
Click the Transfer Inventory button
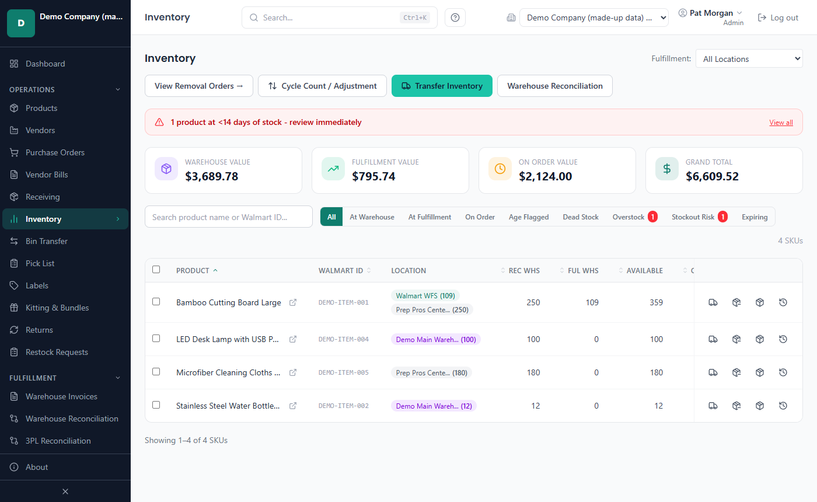pyautogui.click(x=442, y=86)
